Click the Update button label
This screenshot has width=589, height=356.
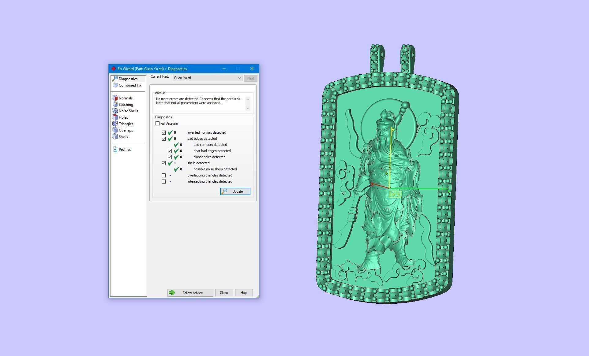click(238, 191)
